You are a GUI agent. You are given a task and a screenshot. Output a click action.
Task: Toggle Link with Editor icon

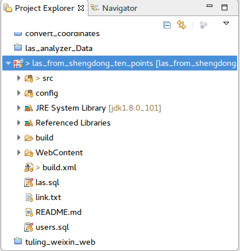181,25
